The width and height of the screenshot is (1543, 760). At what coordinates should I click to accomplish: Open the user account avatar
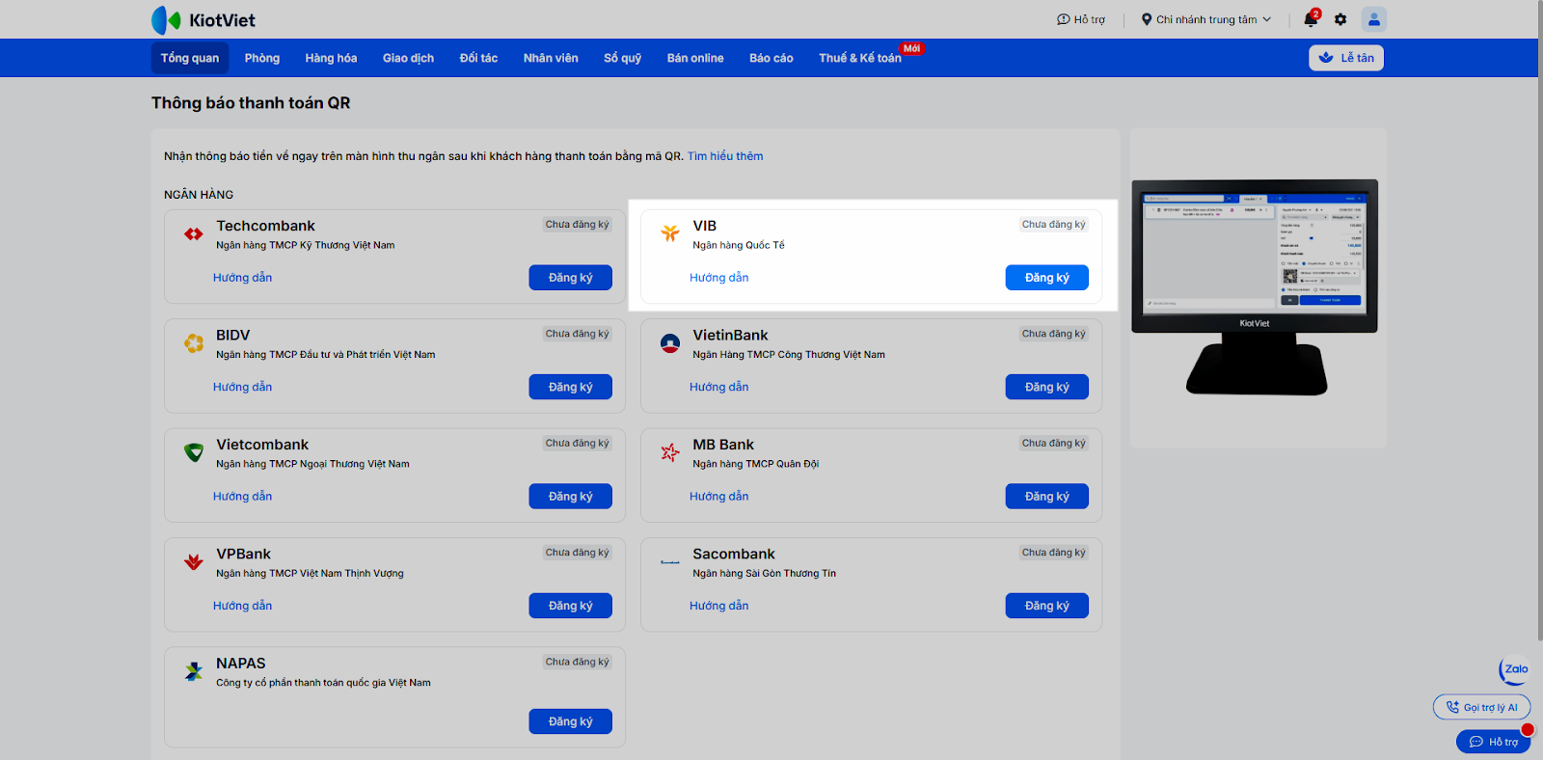tap(1374, 19)
